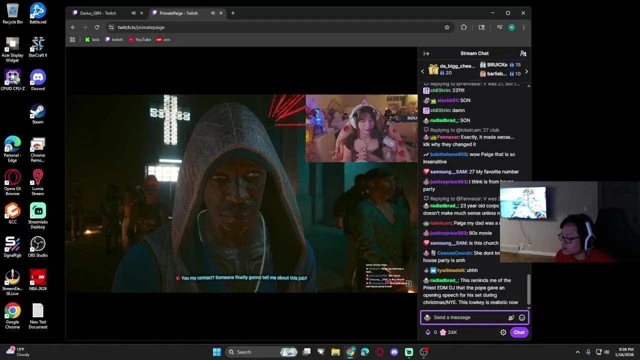Open Chrome media controls icon

pyautogui.click(x=499, y=27)
